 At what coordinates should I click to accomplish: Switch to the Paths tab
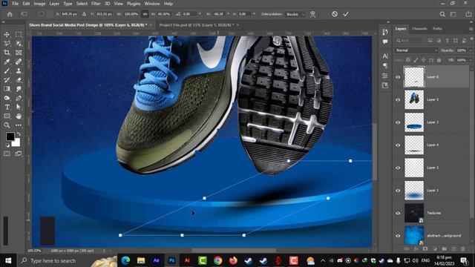pyautogui.click(x=437, y=28)
